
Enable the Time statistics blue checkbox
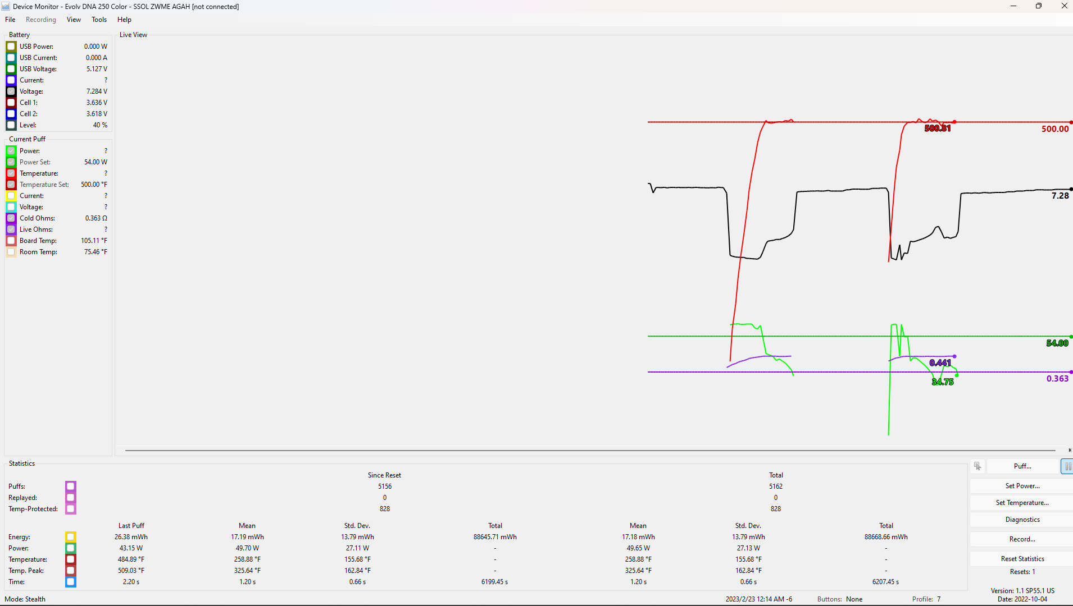coord(71,582)
